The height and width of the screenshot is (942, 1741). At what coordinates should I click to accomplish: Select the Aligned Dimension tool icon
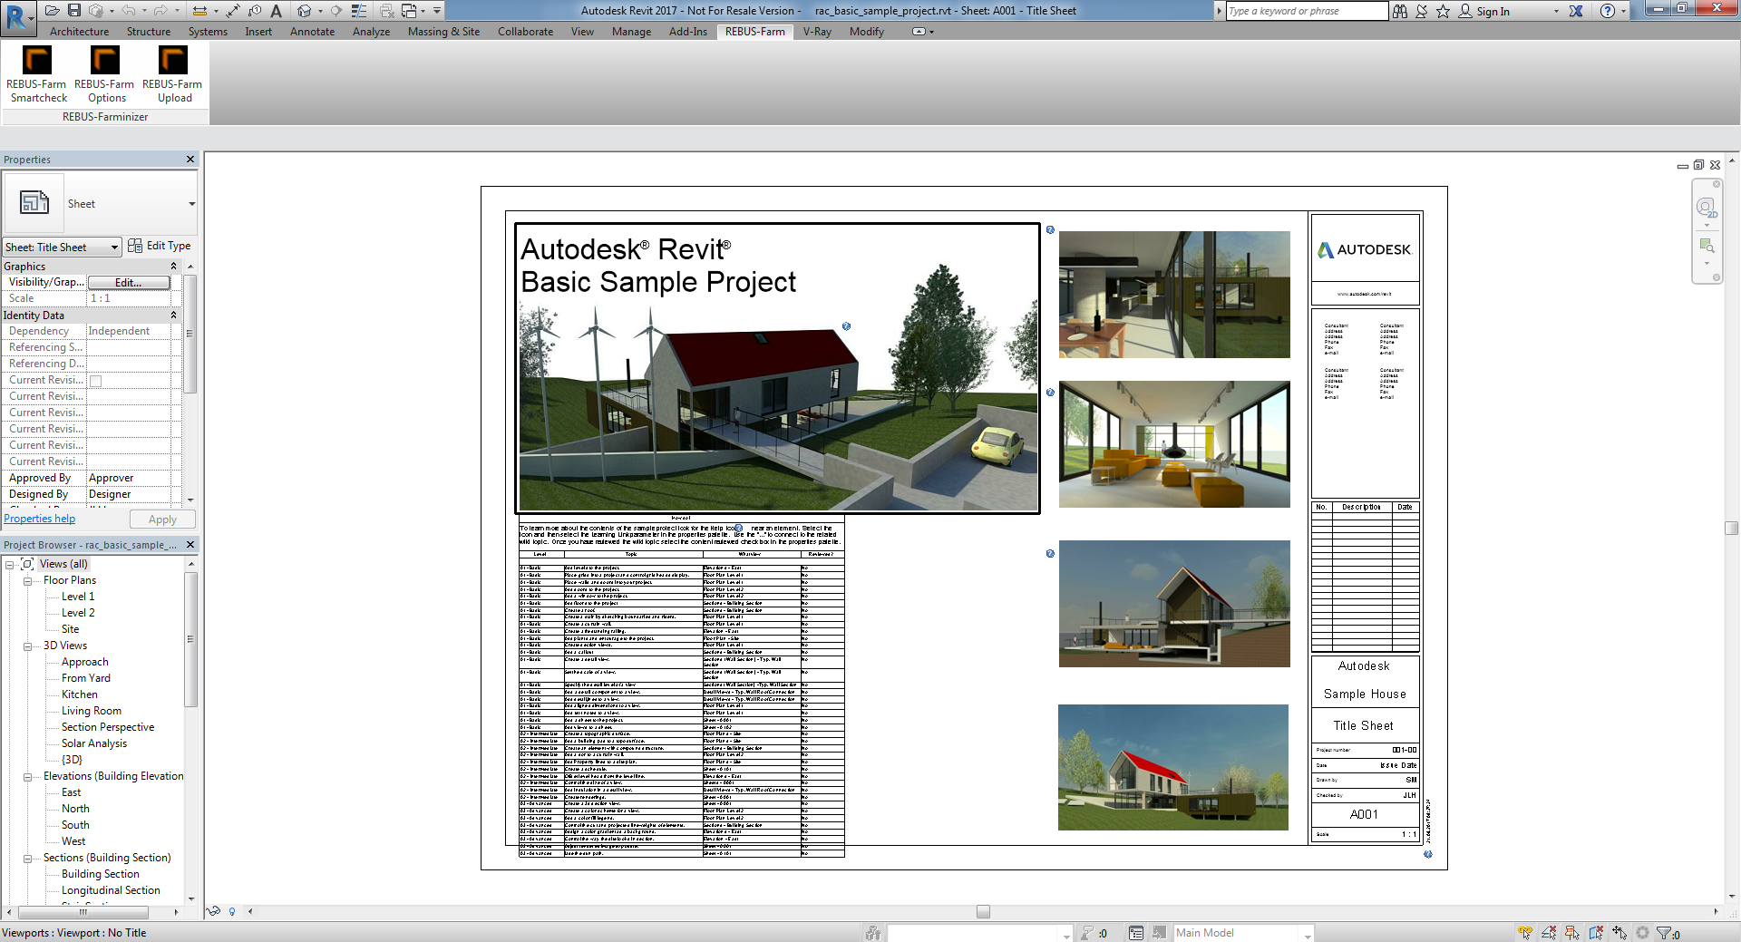tap(233, 11)
